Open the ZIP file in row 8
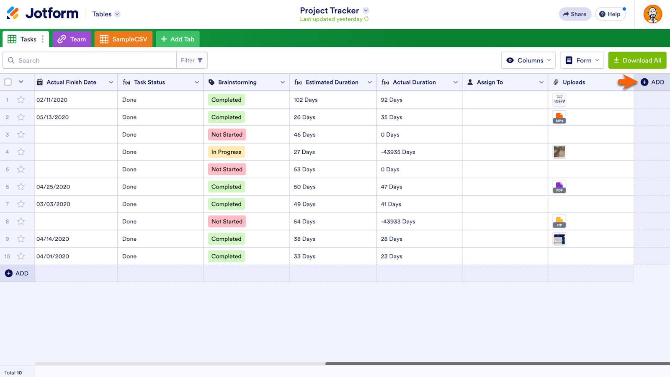The image size is (670, 377). [x=559, y=222]
